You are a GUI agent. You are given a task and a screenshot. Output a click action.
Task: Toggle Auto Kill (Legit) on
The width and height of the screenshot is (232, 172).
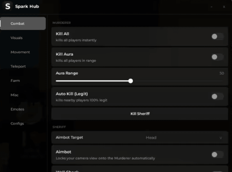pos(217,97)
